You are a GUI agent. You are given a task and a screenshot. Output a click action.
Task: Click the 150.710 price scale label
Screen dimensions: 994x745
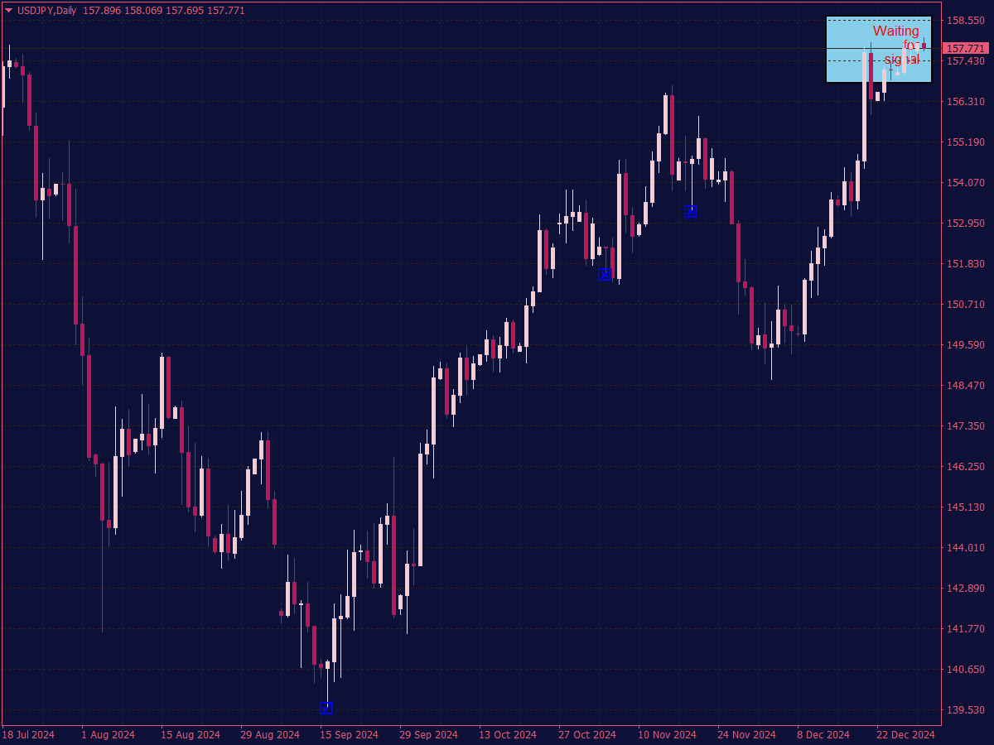pos(965,304)
